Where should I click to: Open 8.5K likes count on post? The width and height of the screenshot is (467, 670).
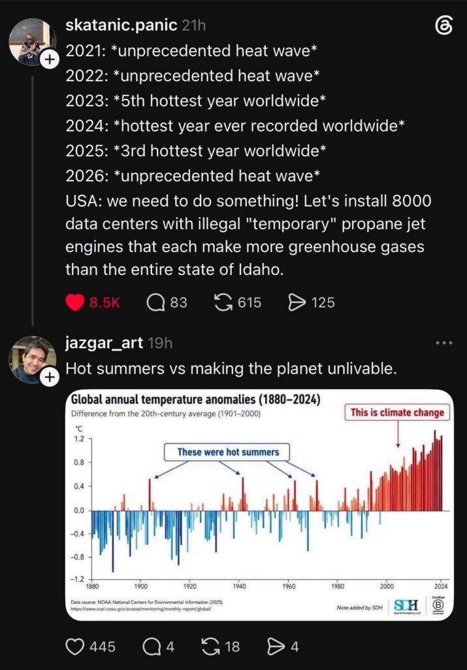click(105, 302)
